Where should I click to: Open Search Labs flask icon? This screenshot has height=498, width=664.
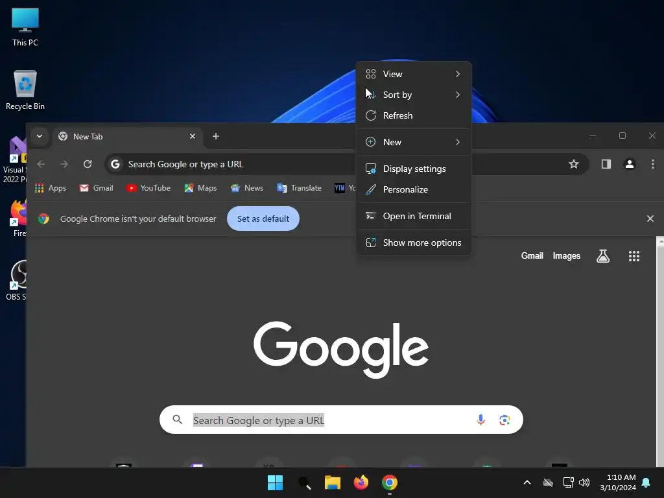coord(603,255)
